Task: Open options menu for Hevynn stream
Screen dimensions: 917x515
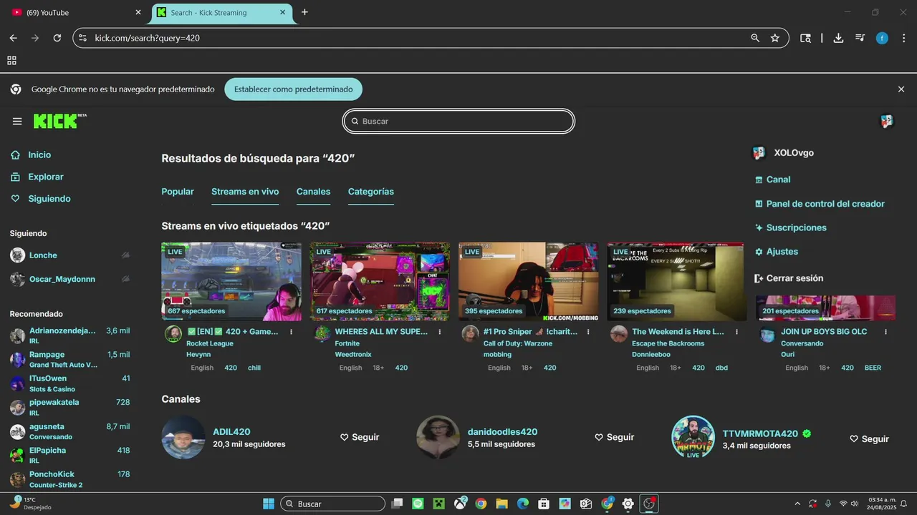Action: pyautogui.click(x=291, y=332)
